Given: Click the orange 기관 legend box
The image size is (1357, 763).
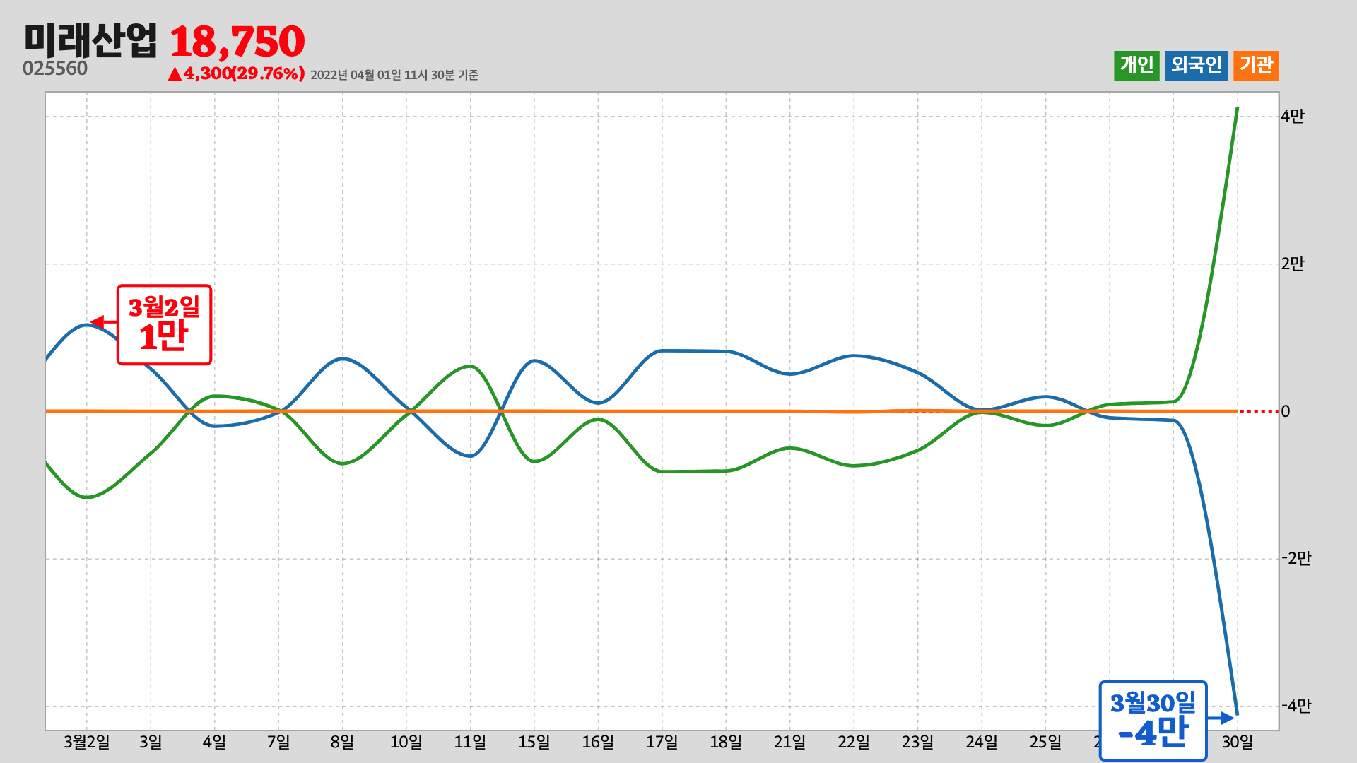Looking at the screenshot, I should (x=1256, y=66).
